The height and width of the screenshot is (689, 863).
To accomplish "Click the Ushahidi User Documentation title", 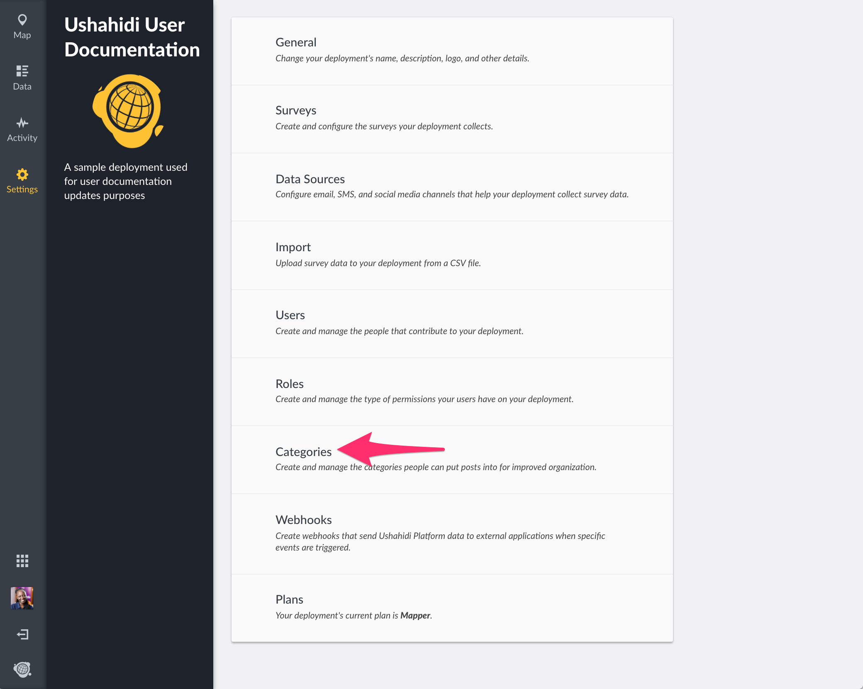I will point(132,37).
